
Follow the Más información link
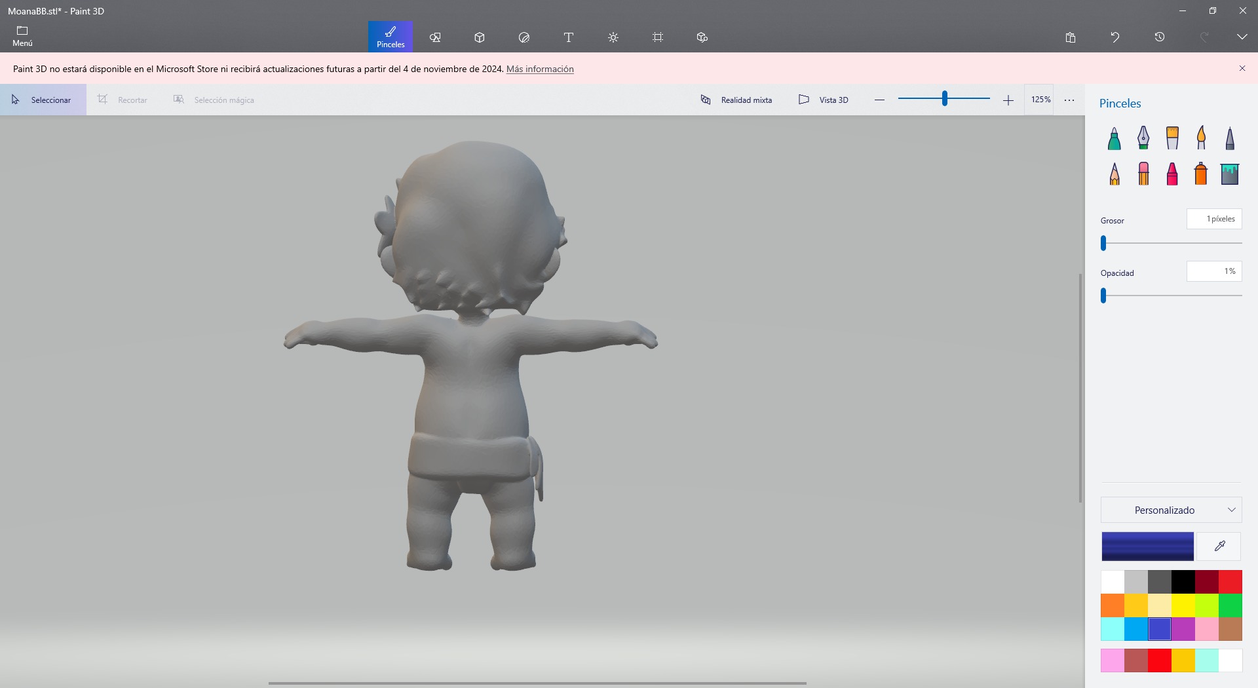[540, 69]
